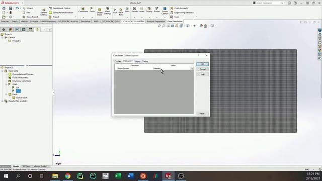This screenshot has width=322, height=181.
Task: Click the Zoom to Fit viewport icon
Action: (x=159, y=26)
